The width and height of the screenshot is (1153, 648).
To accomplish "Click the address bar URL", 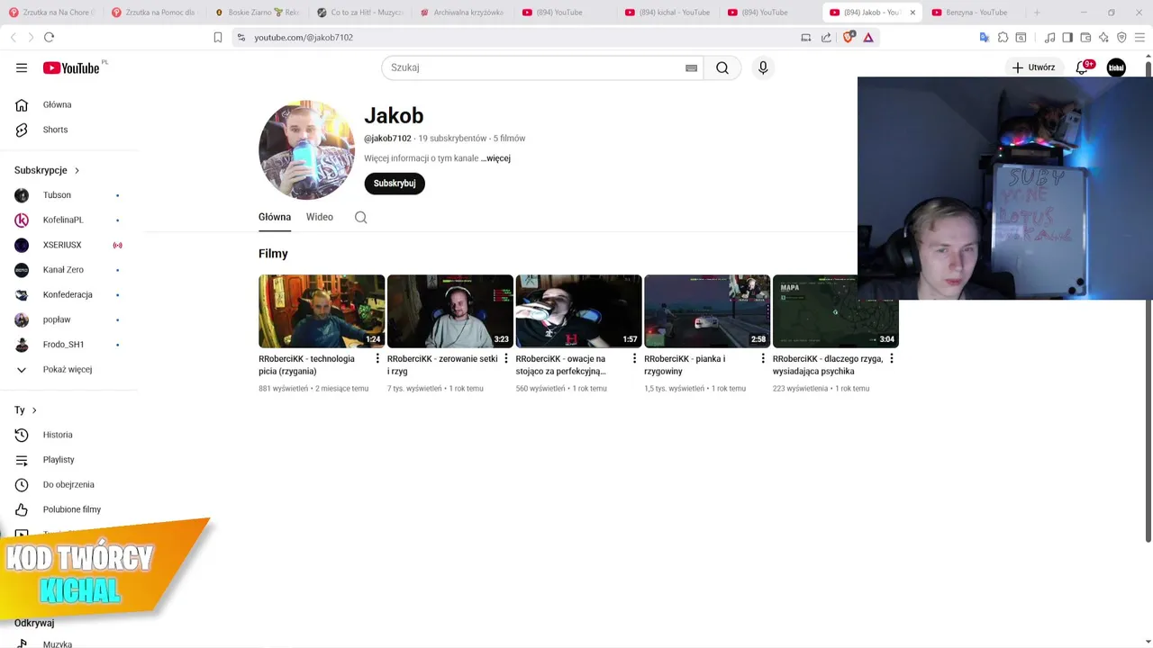I will pos(304,38).
